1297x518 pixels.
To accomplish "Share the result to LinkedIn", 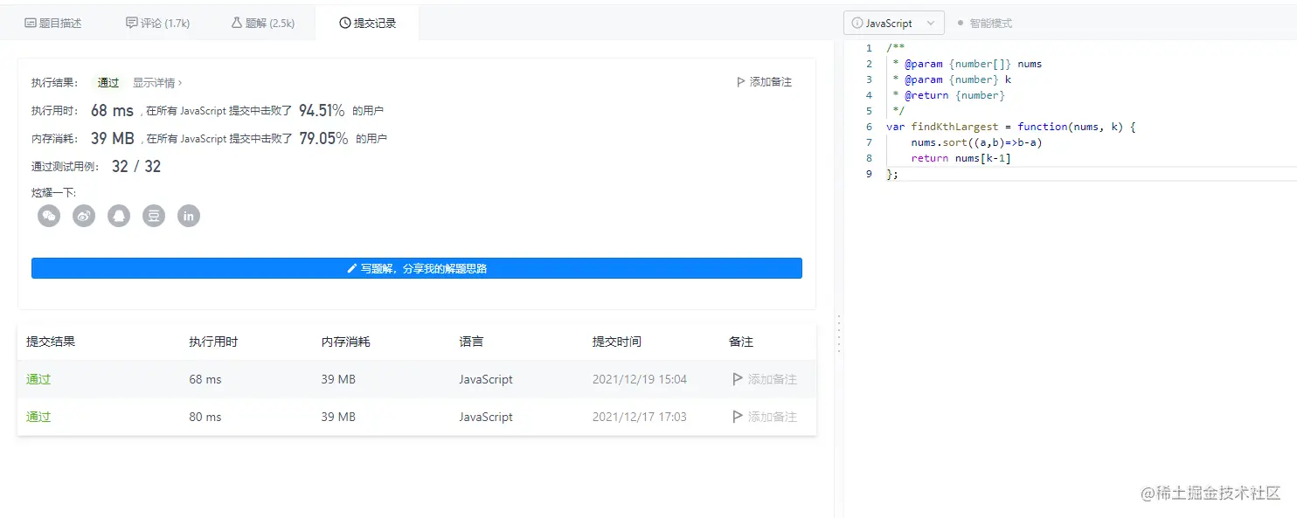I will 189,216.
